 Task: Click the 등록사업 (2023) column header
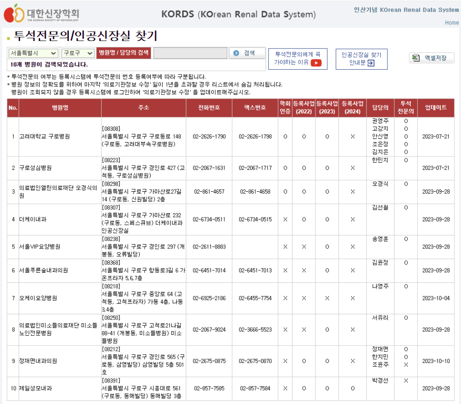click(327, 107)
